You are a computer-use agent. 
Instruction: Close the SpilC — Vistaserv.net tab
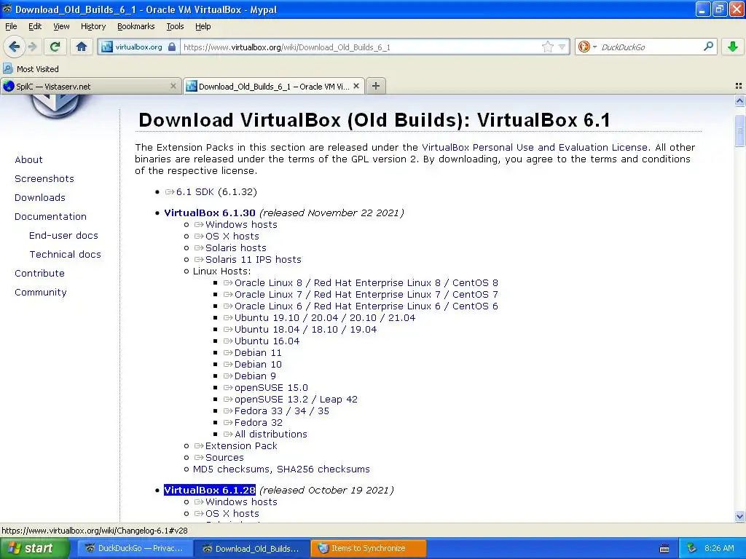coord(173,86)
